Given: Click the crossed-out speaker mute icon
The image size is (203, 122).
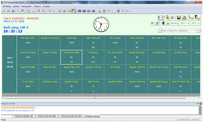Looking at the screenshot, I should pyautogui.click(x=172, y=18).
